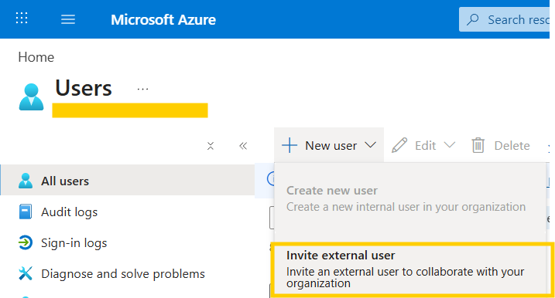
Task: Open the Users more options ellipsis
Action: 142,89
